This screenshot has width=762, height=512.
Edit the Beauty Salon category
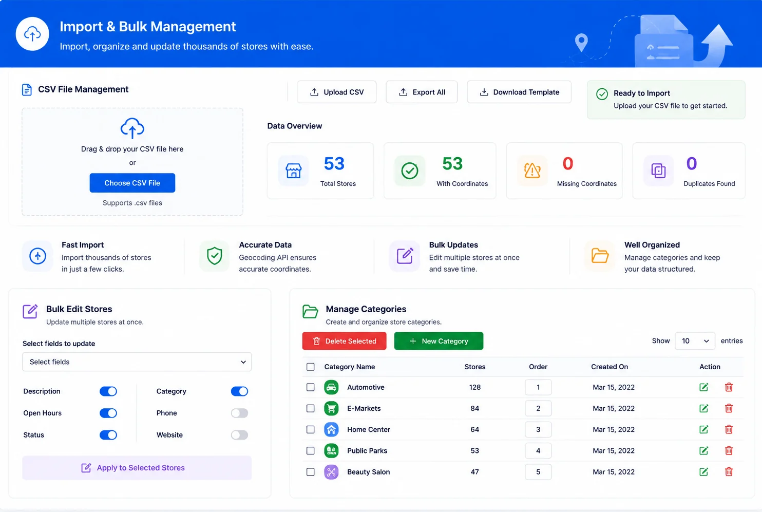(x=704, y=471)
